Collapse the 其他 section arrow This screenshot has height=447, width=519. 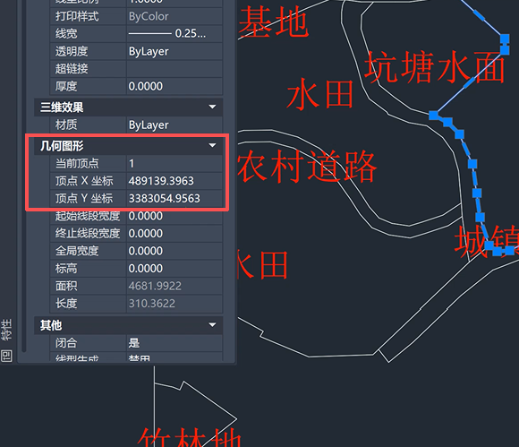(212, 325)
